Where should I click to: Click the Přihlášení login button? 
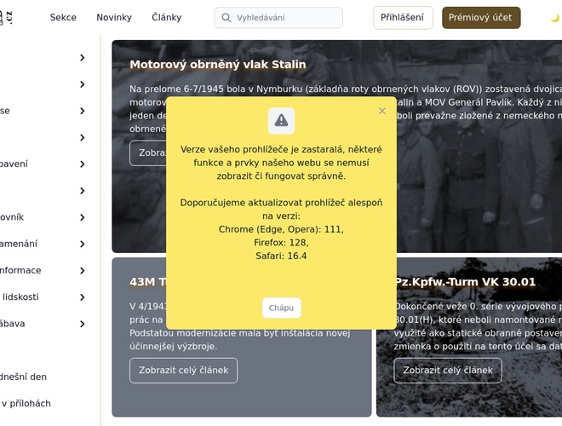403,18
